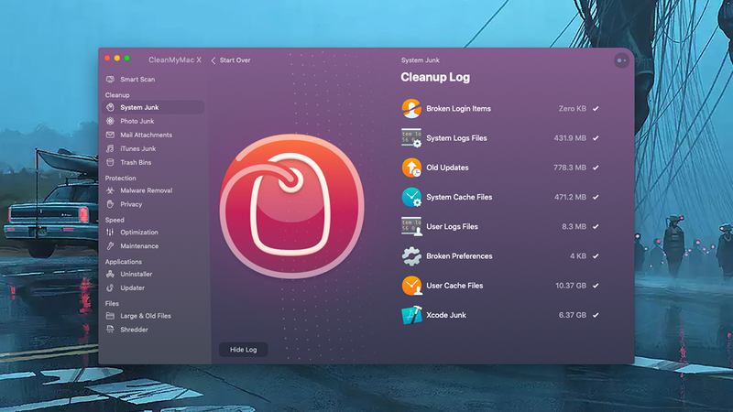Click the Start Over link

pyautogui.click(x=235, y=60)
